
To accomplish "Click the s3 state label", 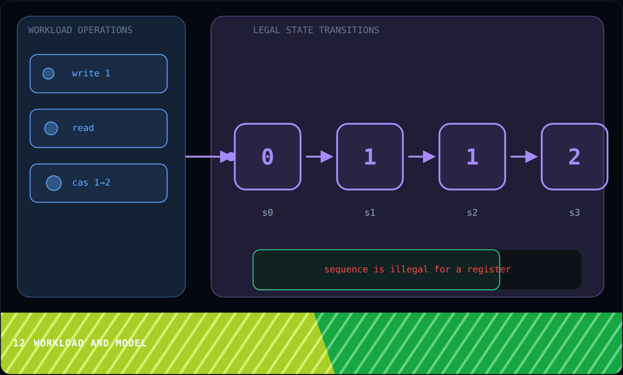I will pyautogui.click(x=575, y=213).
